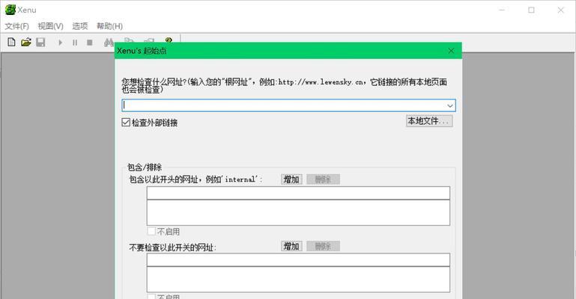Click the Xenu application icon in title bar
This screenshot has height=299, width=576.
click(10, 10)
